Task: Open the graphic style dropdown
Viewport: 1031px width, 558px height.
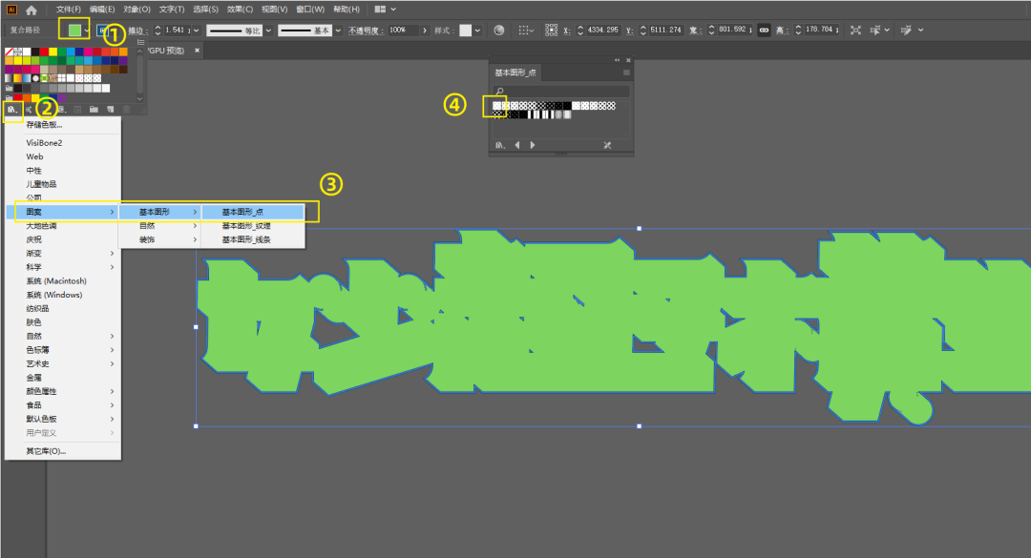Action: [x=477, y=31]
